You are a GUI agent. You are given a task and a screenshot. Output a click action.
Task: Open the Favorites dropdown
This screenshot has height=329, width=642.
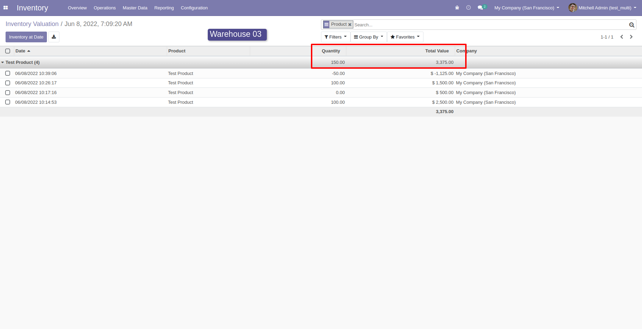pyautogui.click(x=405, y=37)
